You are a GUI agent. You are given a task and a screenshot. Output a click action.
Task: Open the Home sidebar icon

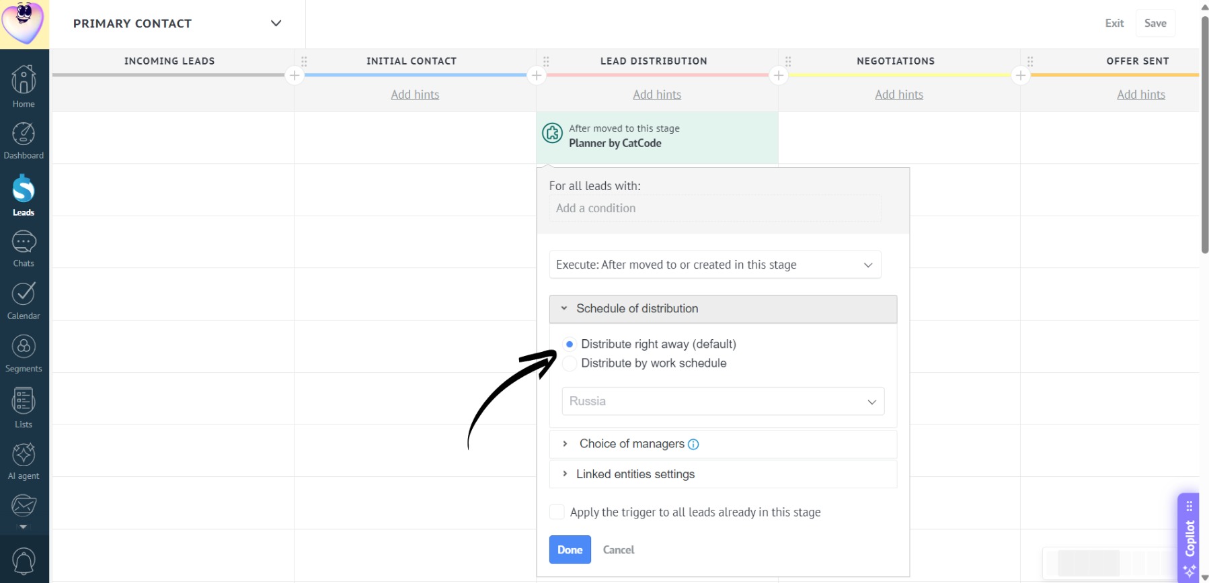pos(24,86)
